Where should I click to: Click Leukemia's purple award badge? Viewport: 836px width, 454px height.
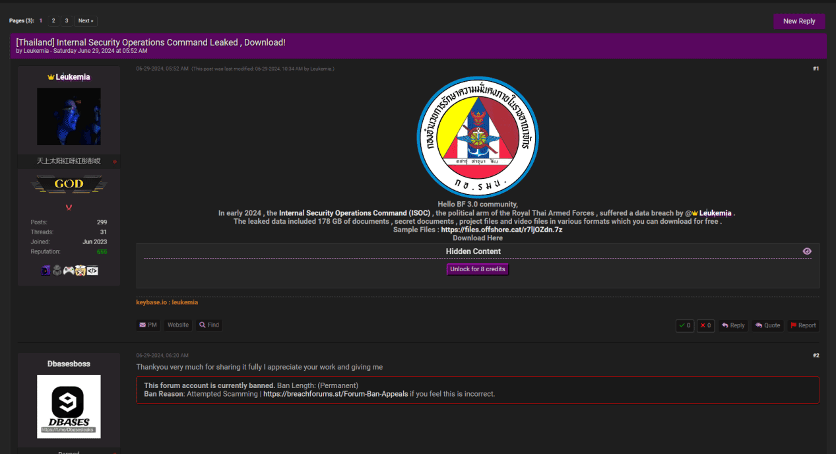coord(46,270)
